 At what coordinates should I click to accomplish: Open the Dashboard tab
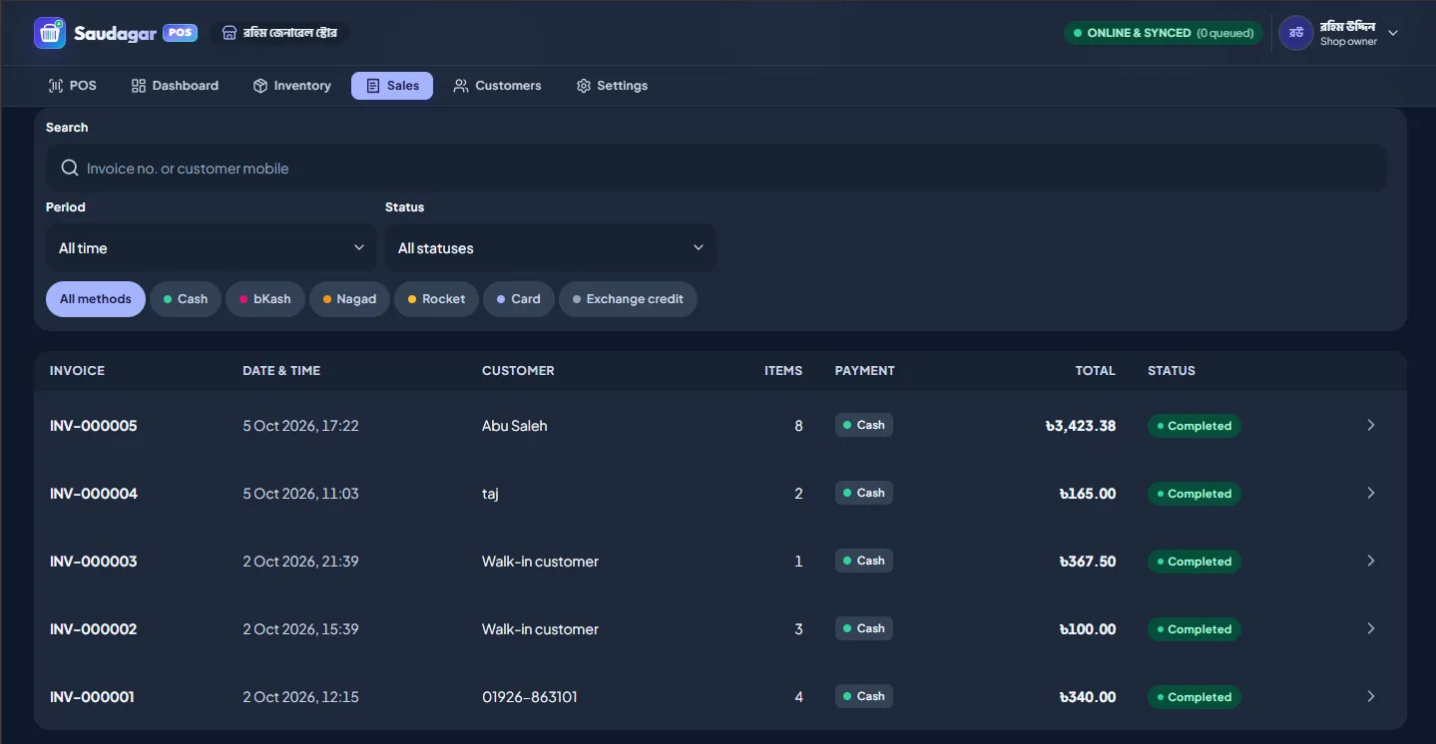175,86
